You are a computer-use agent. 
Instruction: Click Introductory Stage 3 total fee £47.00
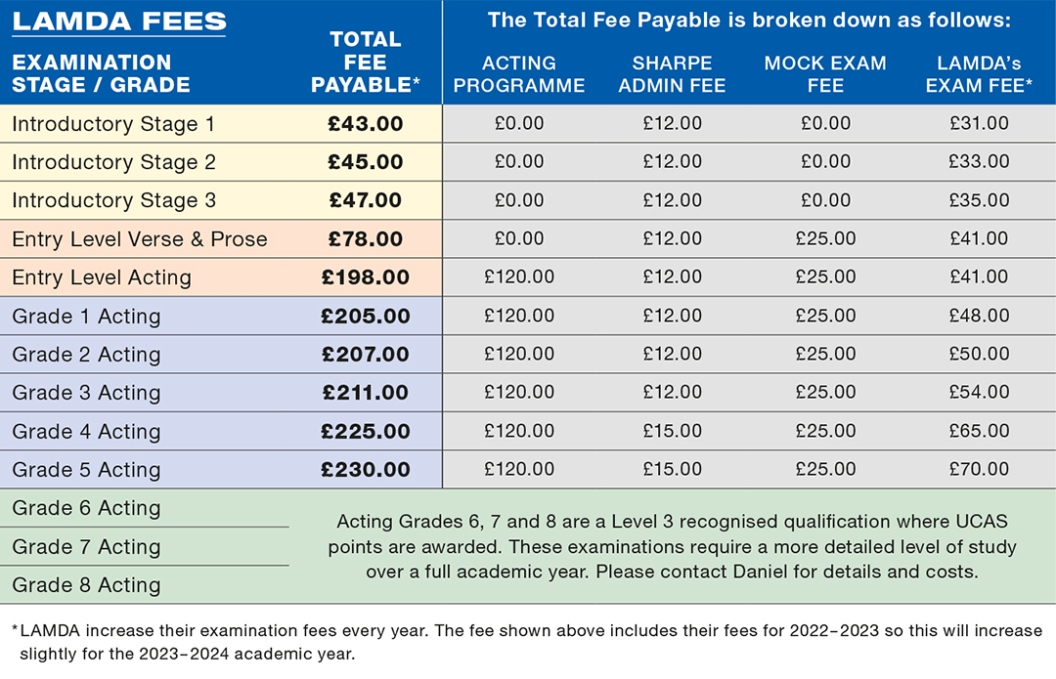coord(366,200)
